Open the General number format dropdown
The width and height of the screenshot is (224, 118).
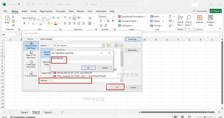coord(113,16)
